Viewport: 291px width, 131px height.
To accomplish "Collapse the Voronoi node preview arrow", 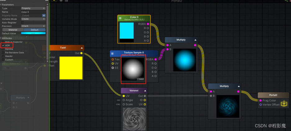I will [x=145, y=91].
